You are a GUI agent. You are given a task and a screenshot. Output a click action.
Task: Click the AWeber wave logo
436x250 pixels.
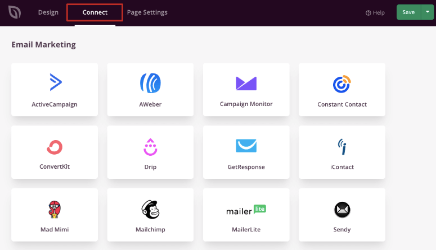(150, 83)
